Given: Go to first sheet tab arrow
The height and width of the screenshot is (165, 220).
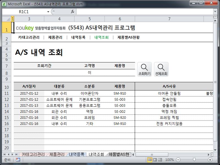Looking at the screenshot, I should point(4,155).
